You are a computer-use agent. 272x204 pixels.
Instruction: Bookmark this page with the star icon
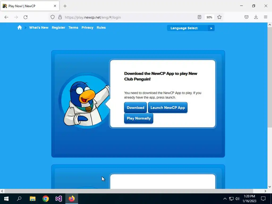[x=219, y=17]
